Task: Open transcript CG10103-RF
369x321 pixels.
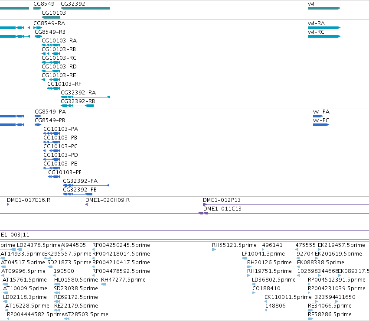Action: 64,84
